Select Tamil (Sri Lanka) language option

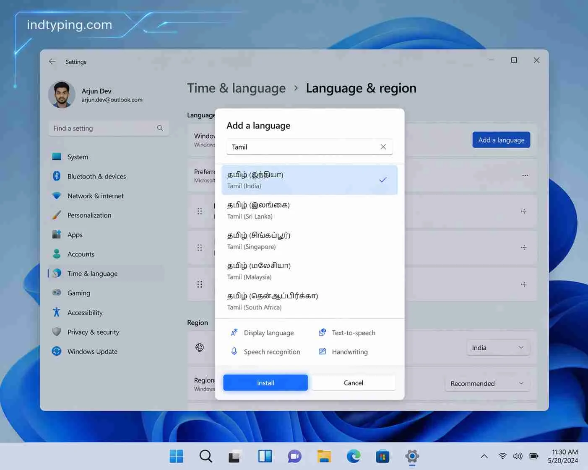tap(310, 210)
